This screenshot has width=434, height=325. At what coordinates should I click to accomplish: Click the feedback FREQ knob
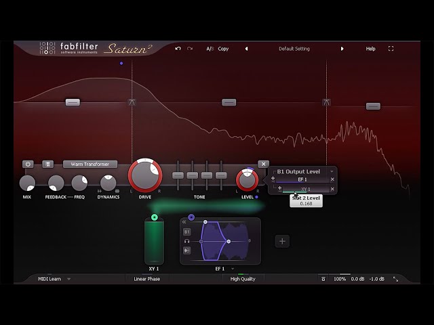pos(79,183)
